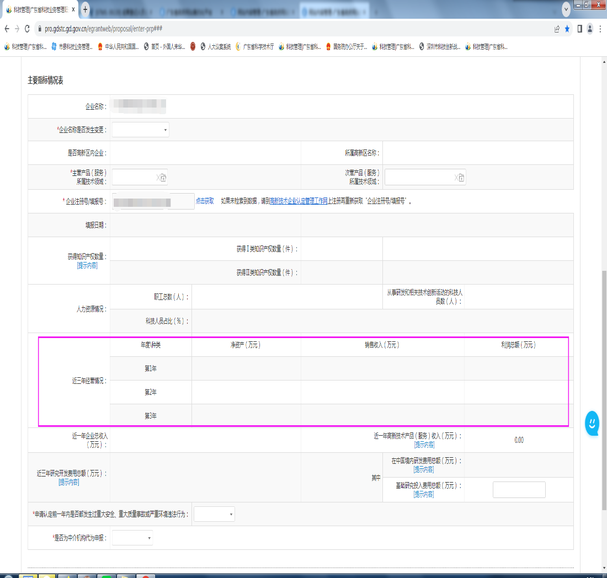Screen dimensions: 607x578
Task: Click the 基础研究投入费用总额 input field
Action: [519, 490]
